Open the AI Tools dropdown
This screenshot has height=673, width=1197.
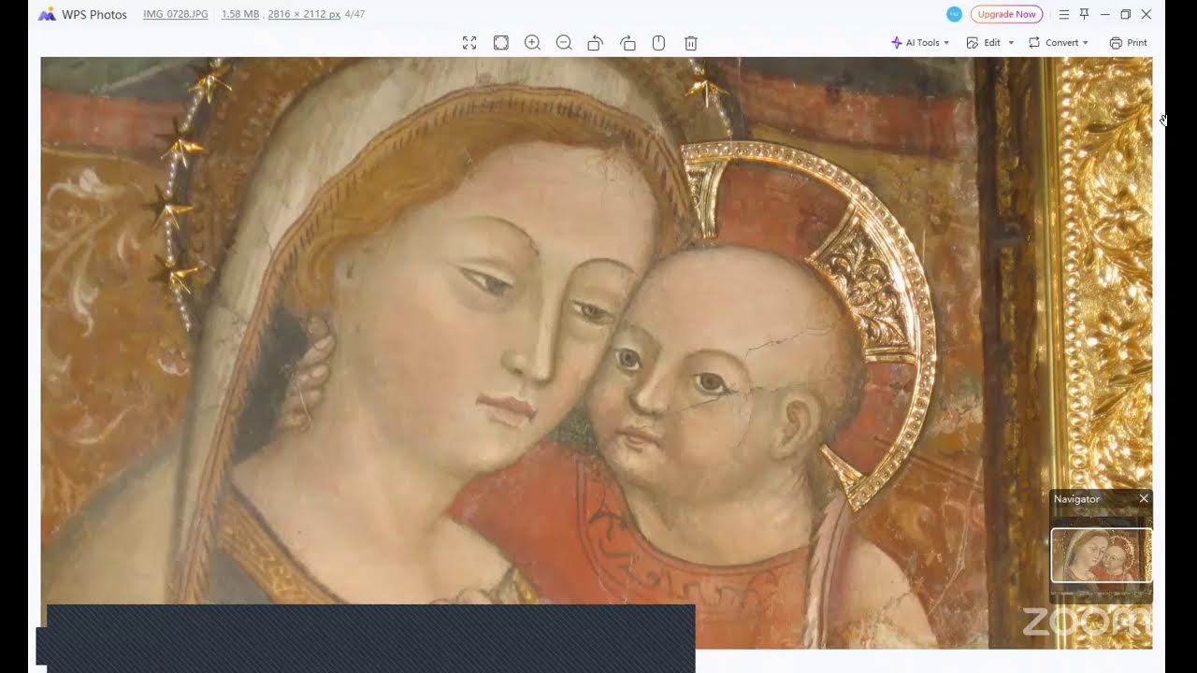[x=920, y=43]
